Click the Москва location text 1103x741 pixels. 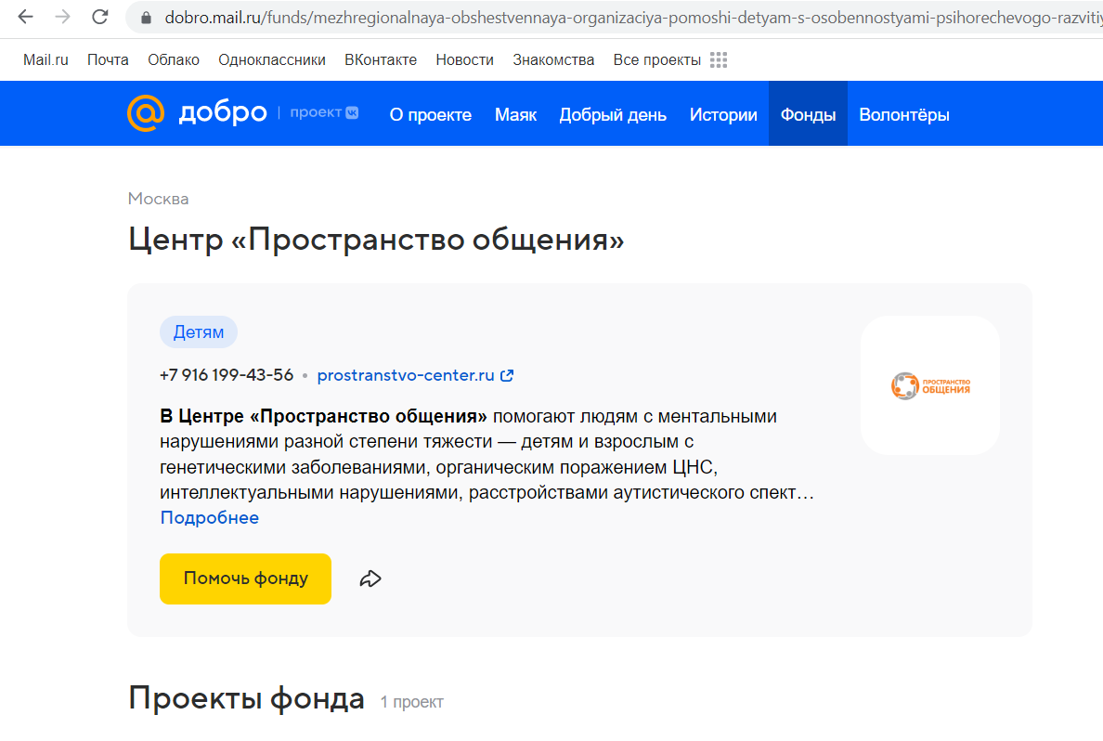click(x=158, y=199)
